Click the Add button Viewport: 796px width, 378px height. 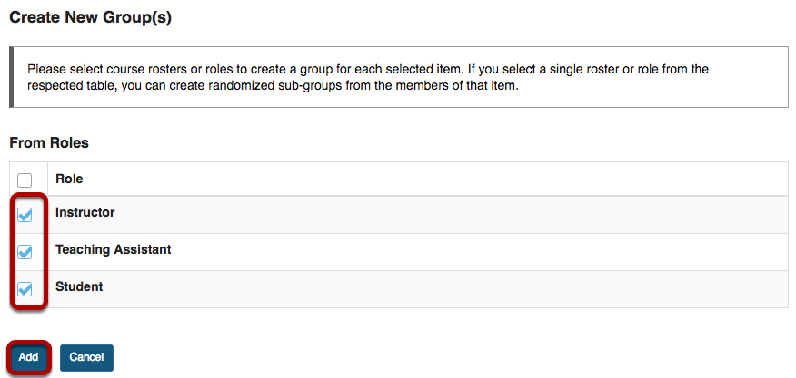coord(28,357)
